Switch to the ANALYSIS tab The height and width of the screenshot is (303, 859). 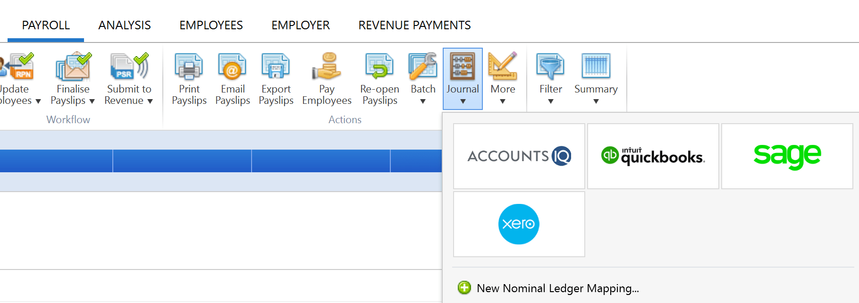click(x=125, y=25)
